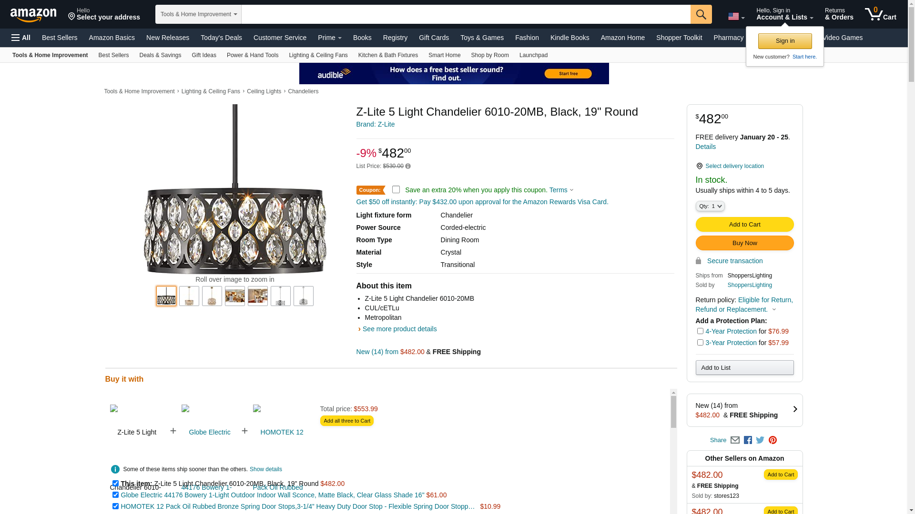The image size is (915, 514).
Task: Check the 4-Year Protection plan box
Action: (x=700, y=331)
